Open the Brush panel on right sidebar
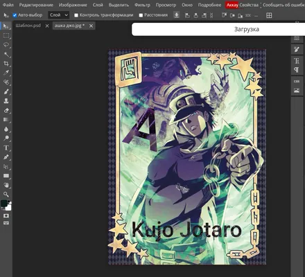 point(297,49)
